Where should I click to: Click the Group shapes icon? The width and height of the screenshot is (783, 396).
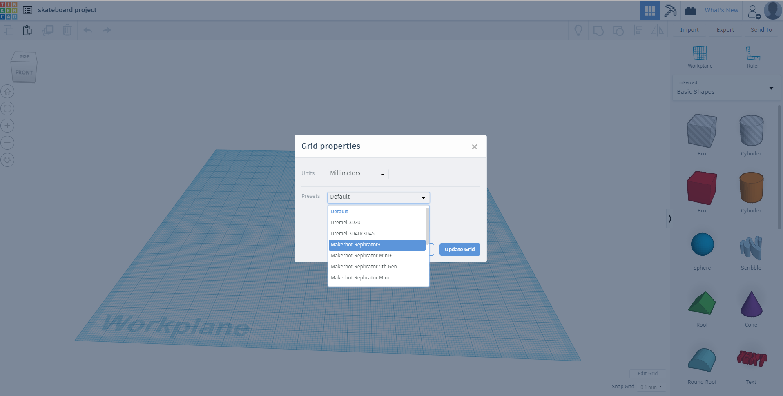[598, 30]
